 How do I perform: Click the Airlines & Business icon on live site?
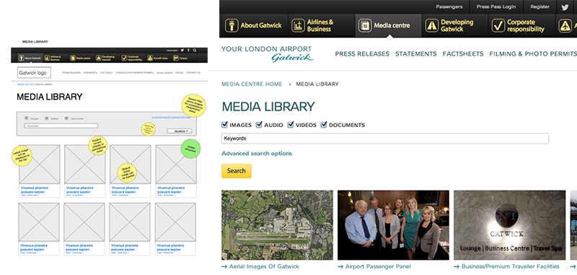click(298, 26)
